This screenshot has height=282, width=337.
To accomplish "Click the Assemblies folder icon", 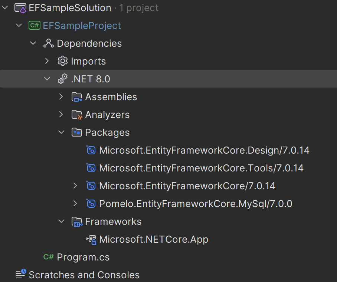I will 77,97.
